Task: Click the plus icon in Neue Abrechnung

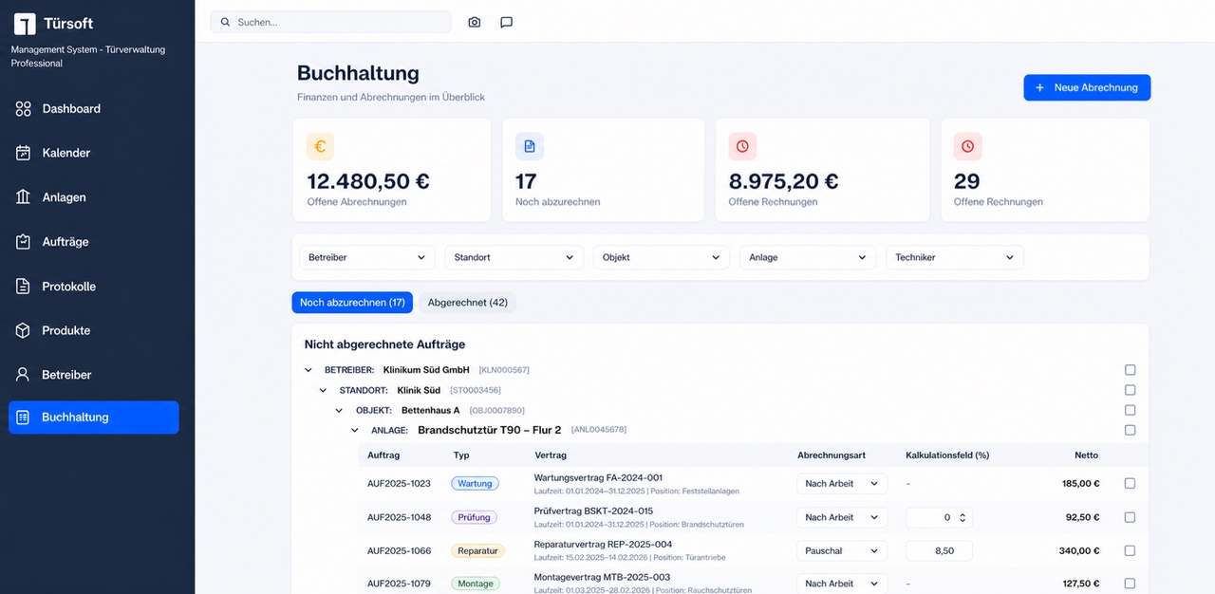Action: coord(1039,87)
